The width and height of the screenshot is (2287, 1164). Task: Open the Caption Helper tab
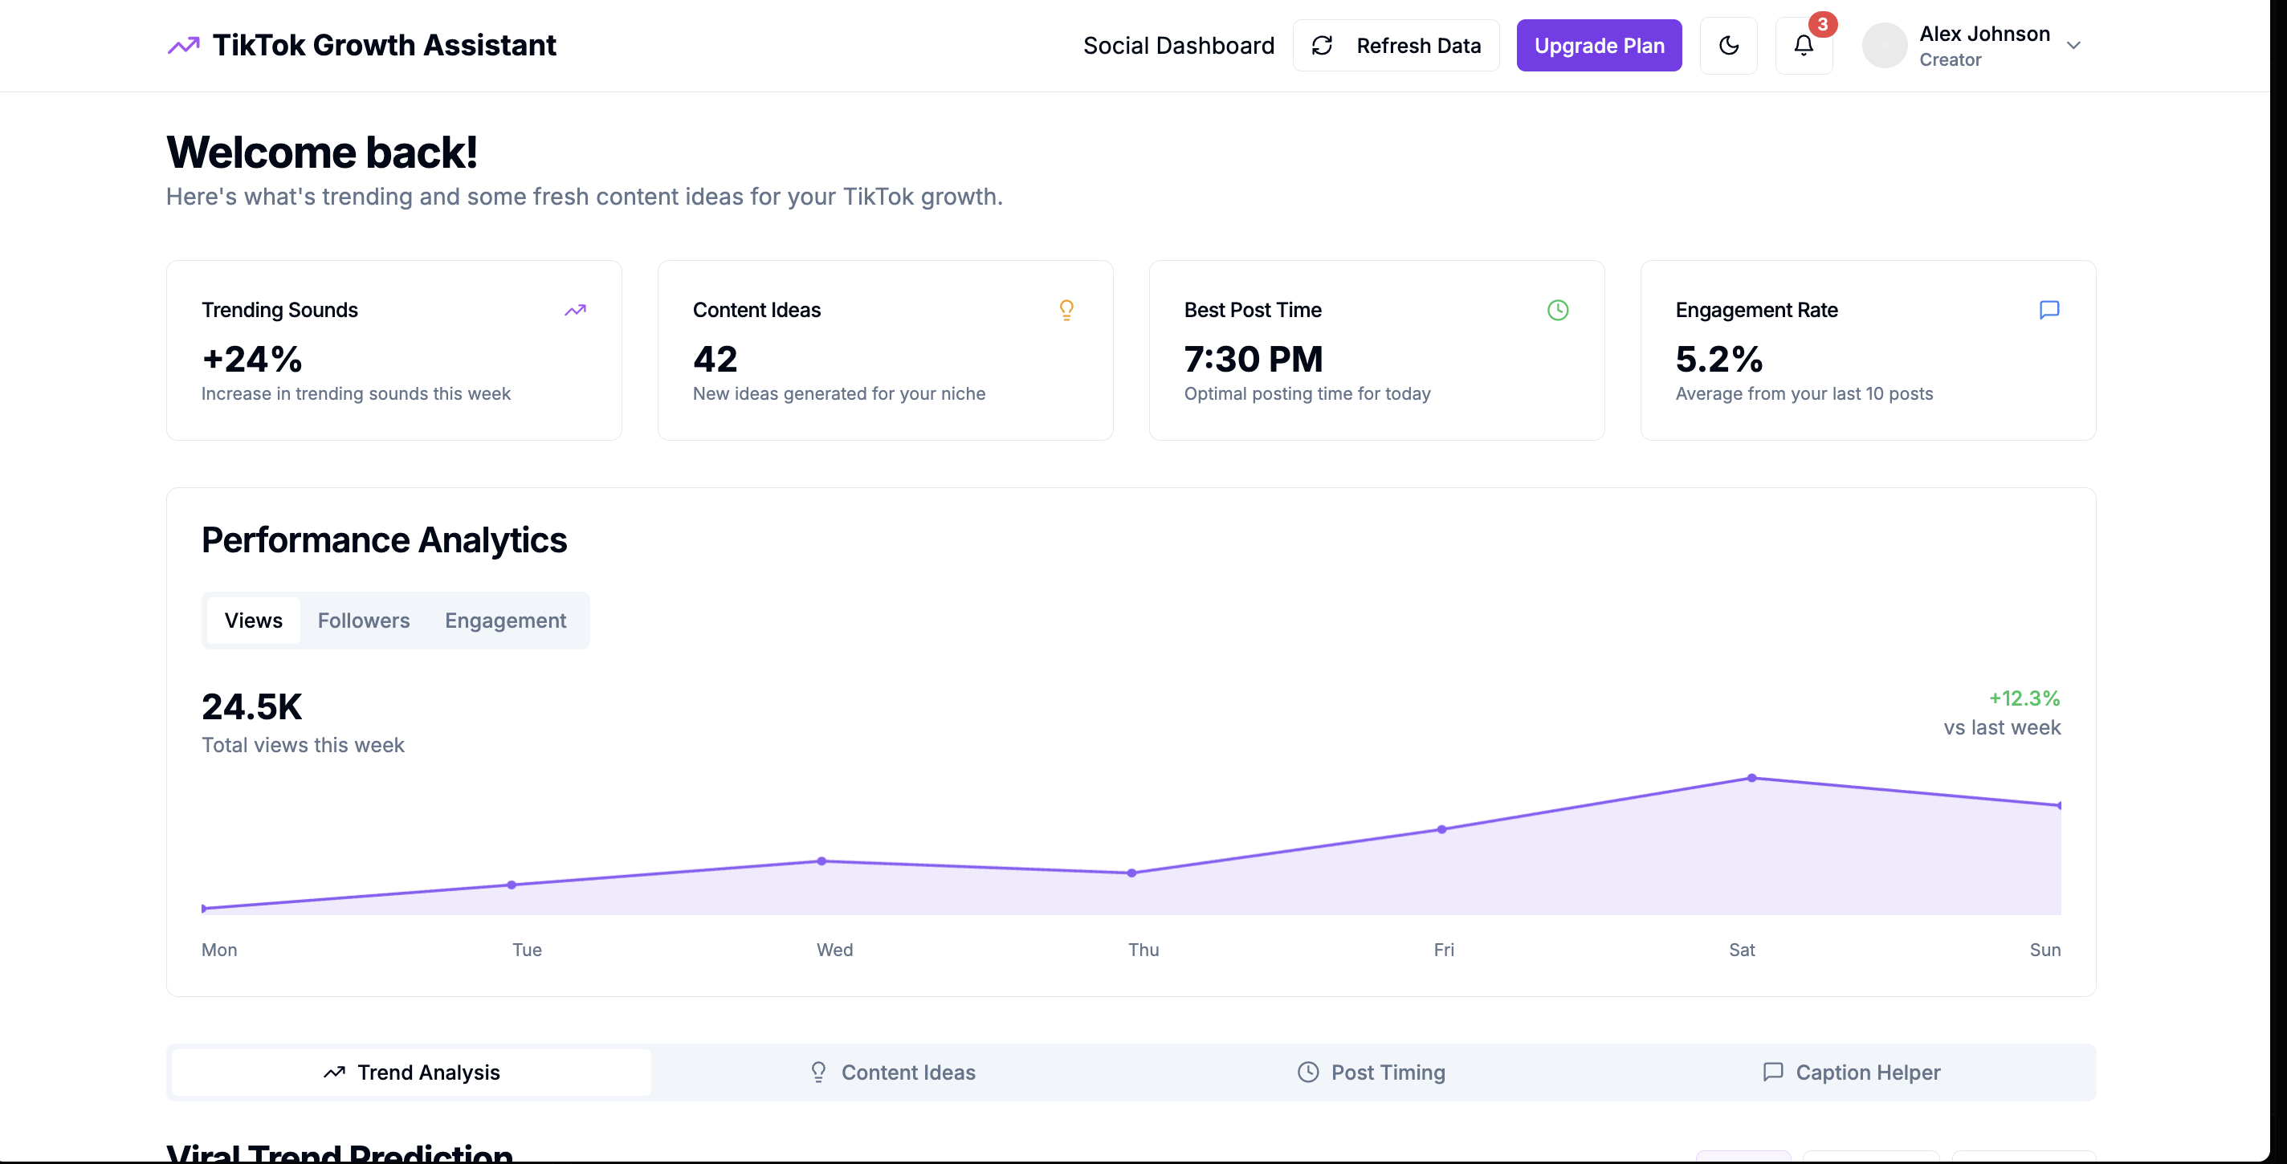(x=1851, y=1072)
